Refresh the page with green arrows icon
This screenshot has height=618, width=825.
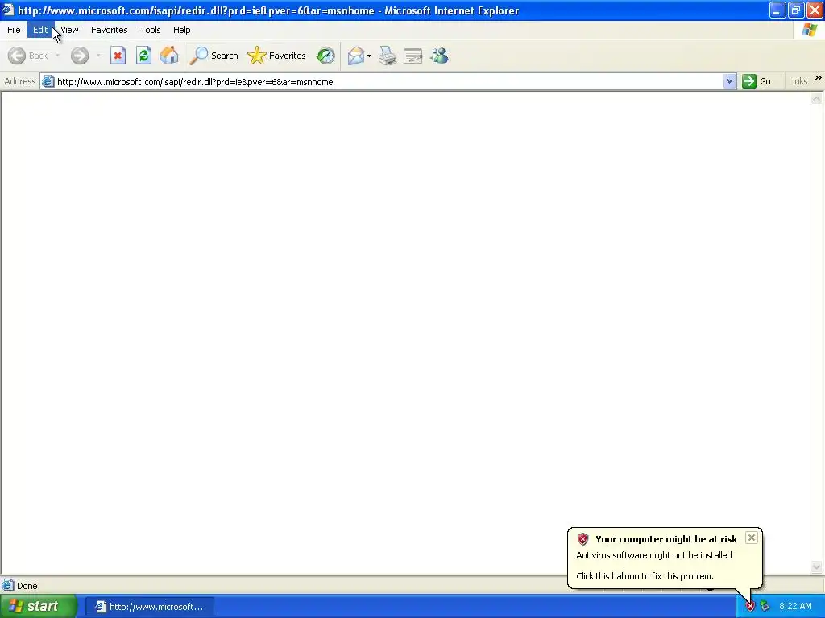(143, 56)
